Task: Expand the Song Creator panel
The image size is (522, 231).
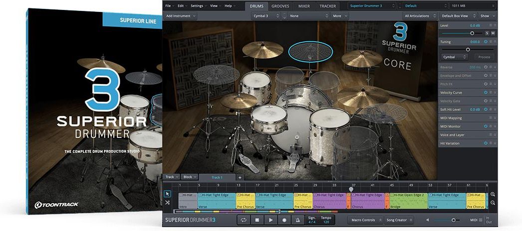Action: 399,220
